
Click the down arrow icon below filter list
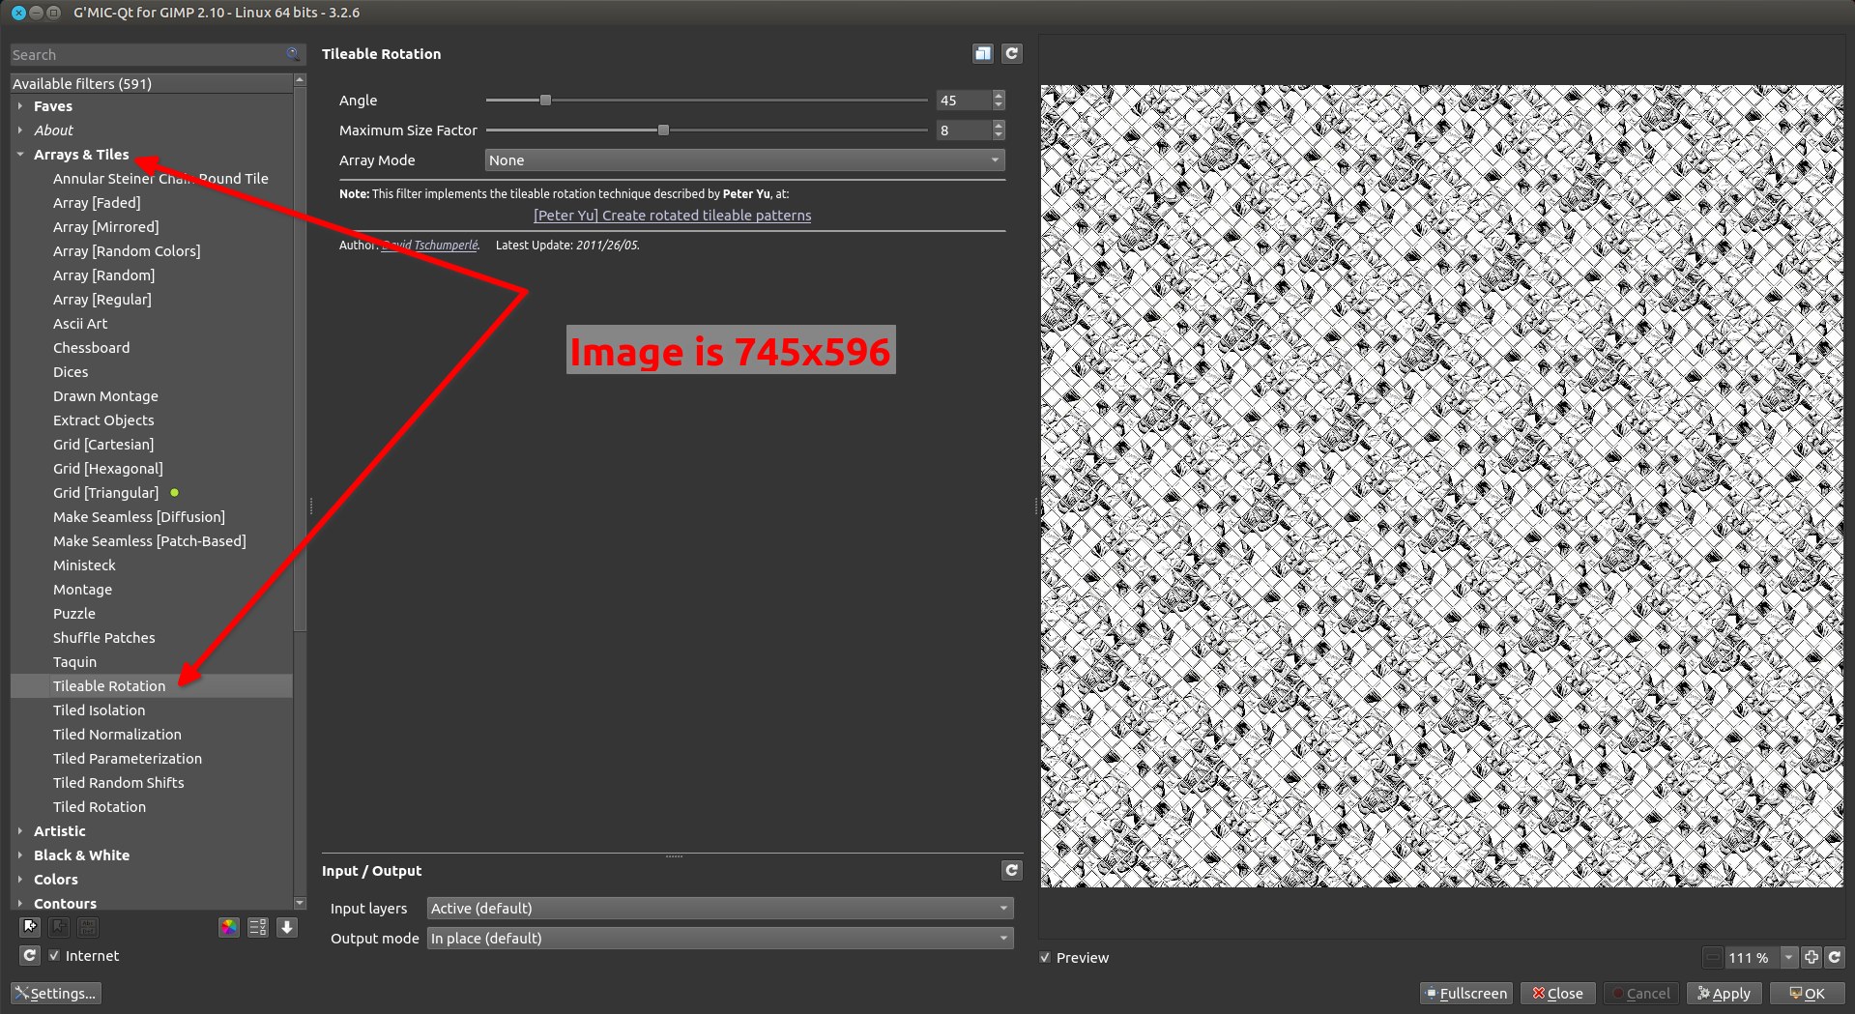tap(287, 927)
